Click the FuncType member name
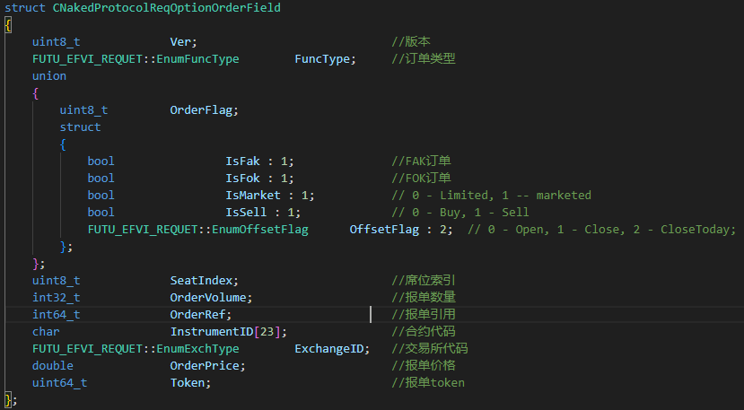The image size is (744, 410). click(x=322, y=59)
